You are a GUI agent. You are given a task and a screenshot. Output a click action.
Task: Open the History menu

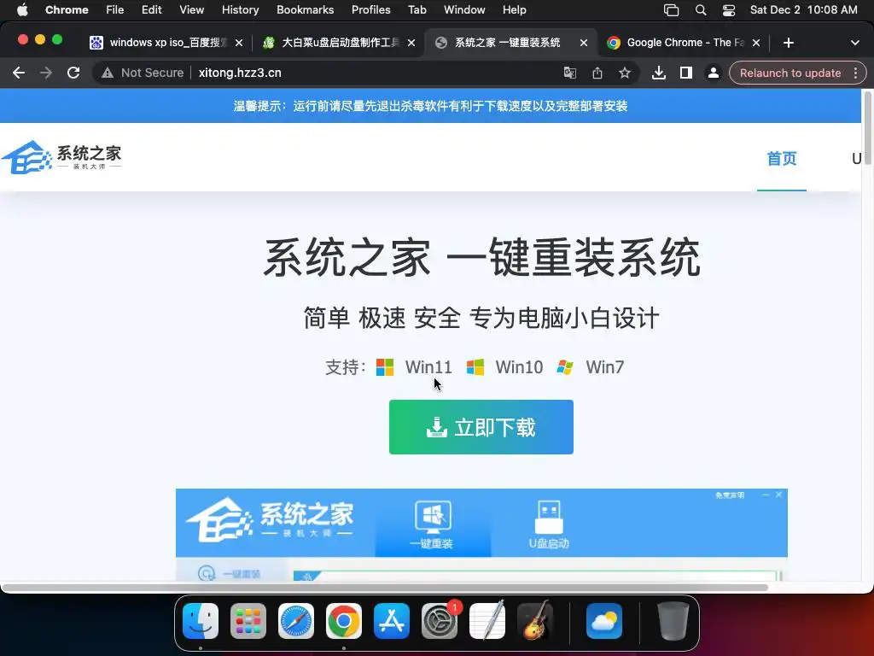(240, 10)
